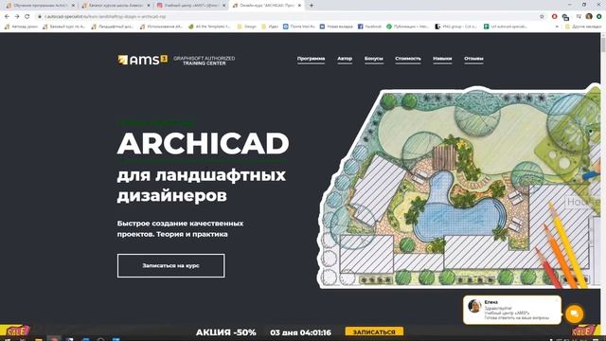Click the "для ландшафтных дизайнеров" heading

(202, 186)
